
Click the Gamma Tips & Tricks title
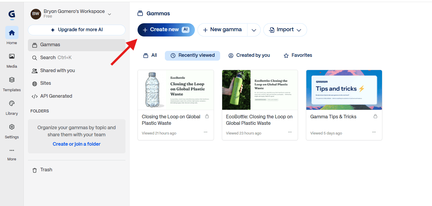pyautogui.click(x=333, y=117)
